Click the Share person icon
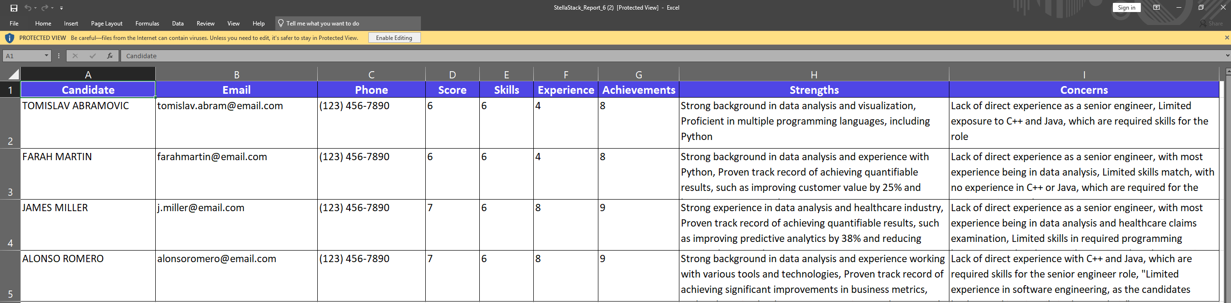Viewport: 1231px width, 303px height. [x=1204, y=24]
